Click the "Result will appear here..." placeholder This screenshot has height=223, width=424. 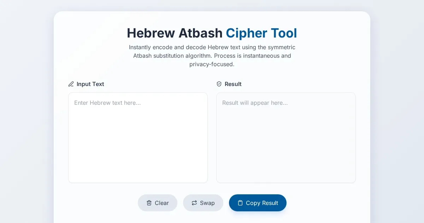tap(255, 103)
